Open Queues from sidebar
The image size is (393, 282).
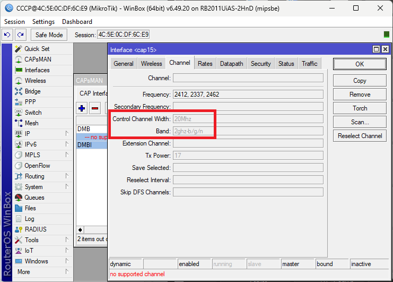(x=42, y=198)
